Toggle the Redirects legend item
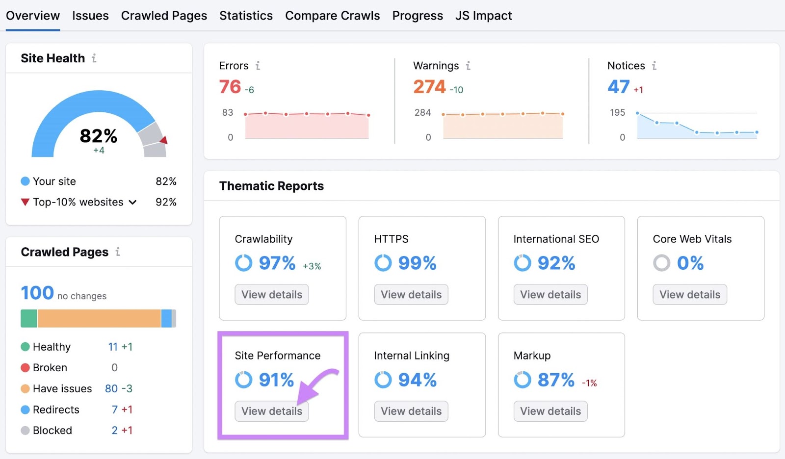Screen dimensions: 785x459 pyautogui.click(x=55, y=409)
